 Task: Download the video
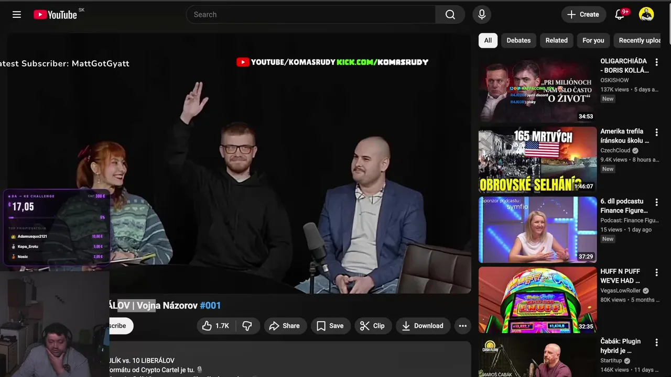(x=423, y=326)
